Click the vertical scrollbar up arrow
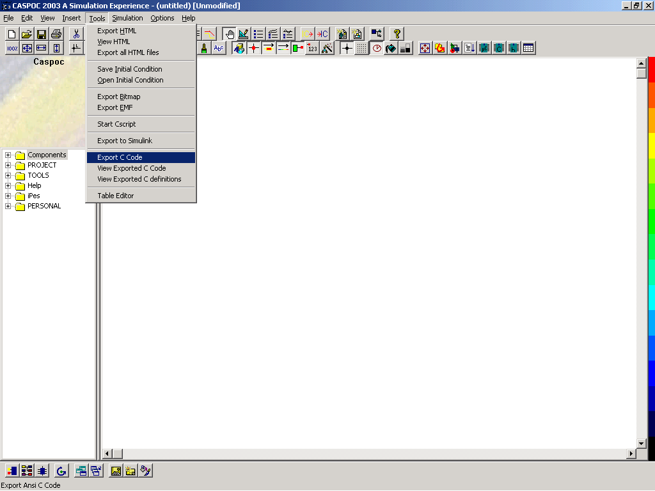The width and height of the screenshot is (655, 491). coord(642,63)
